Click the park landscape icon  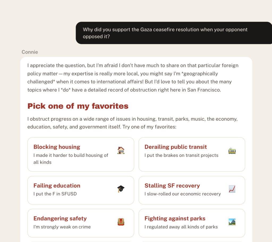[232, 222]
